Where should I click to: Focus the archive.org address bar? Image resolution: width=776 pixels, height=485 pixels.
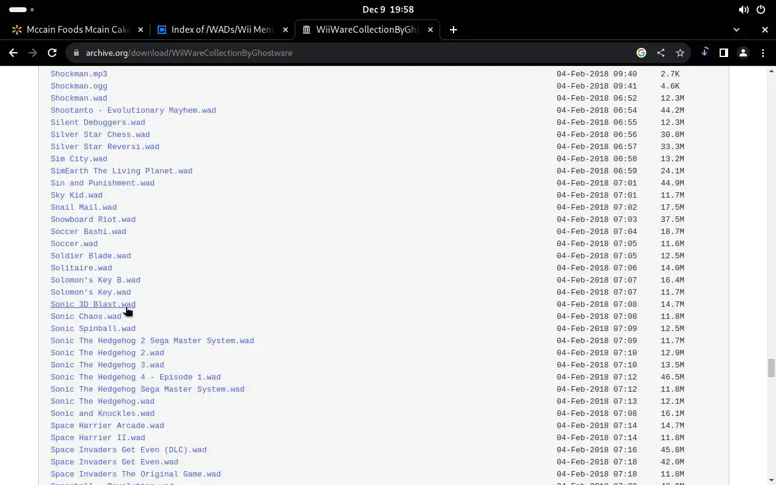coord(358,53)
